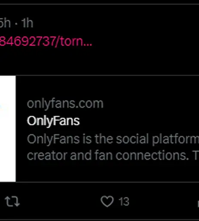Like the post with the heart icon
The height and width of the screenshot is (221, 199).
pyautogui.click(x=107, y=201)
